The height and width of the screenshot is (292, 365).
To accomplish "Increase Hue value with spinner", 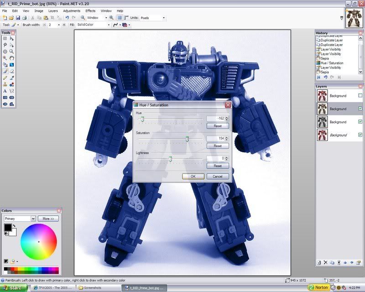I will point(227,117).
